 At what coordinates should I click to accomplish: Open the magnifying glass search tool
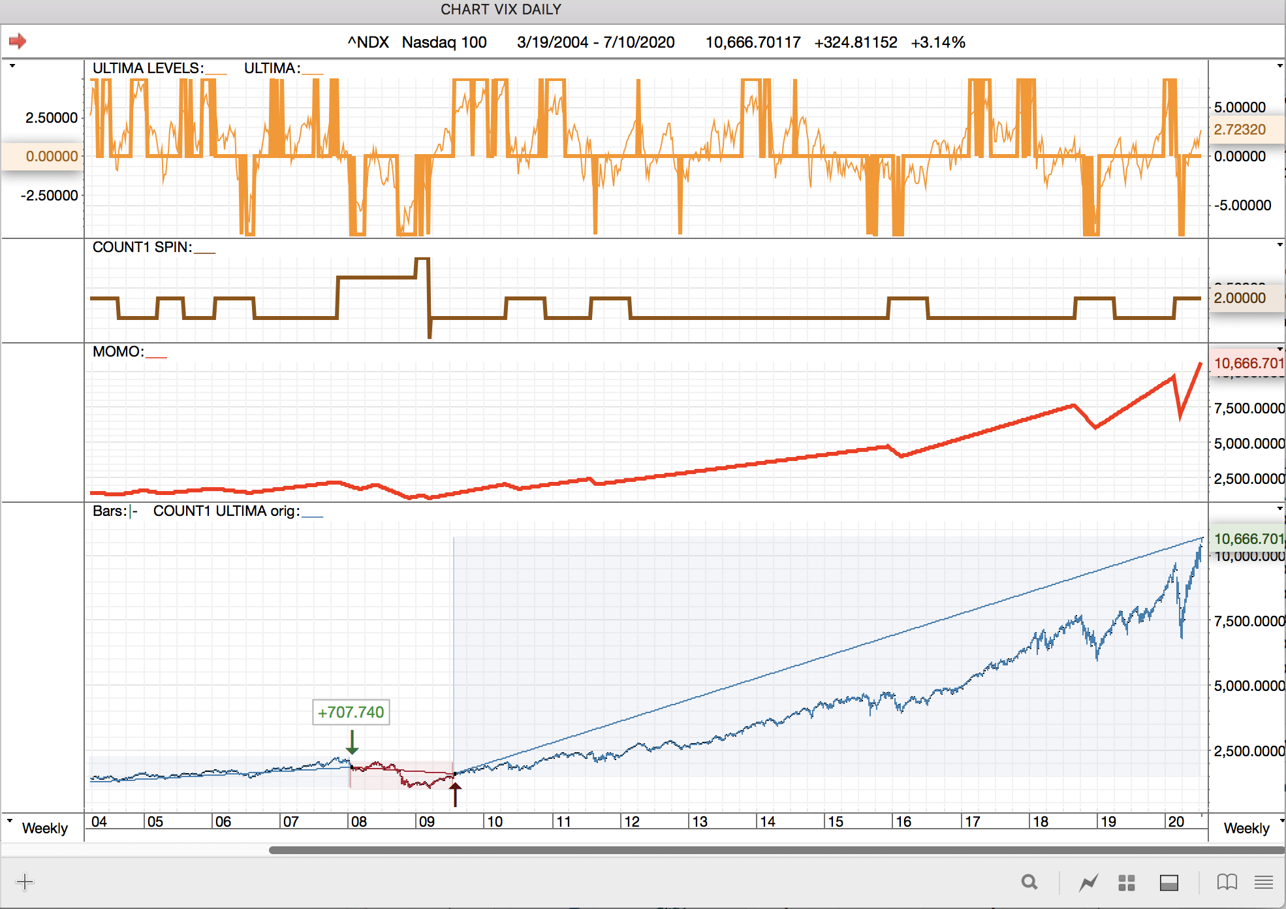pos(1029,882)
